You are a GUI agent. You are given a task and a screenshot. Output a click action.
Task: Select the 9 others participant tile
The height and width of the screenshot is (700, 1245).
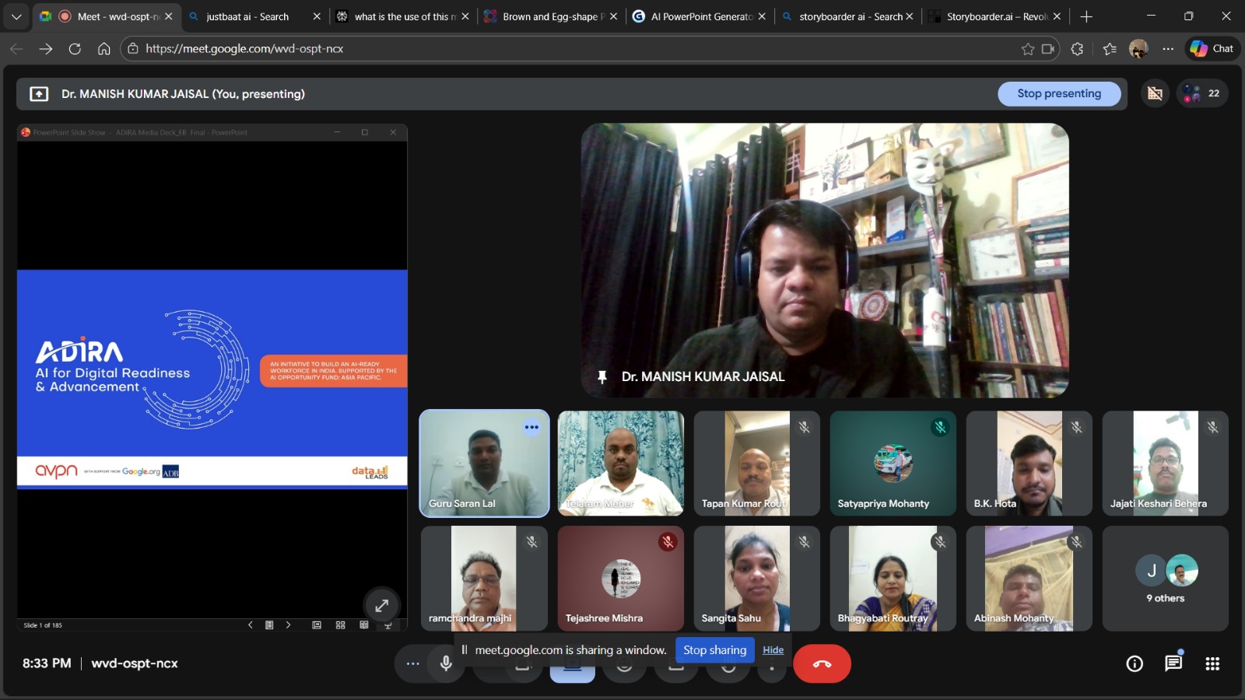tap(1165, 578)
